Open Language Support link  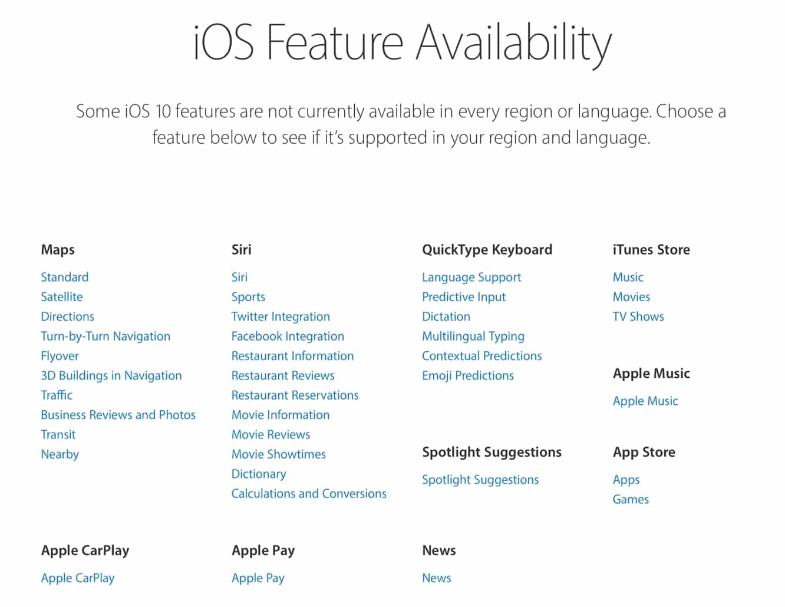[471, 277]
